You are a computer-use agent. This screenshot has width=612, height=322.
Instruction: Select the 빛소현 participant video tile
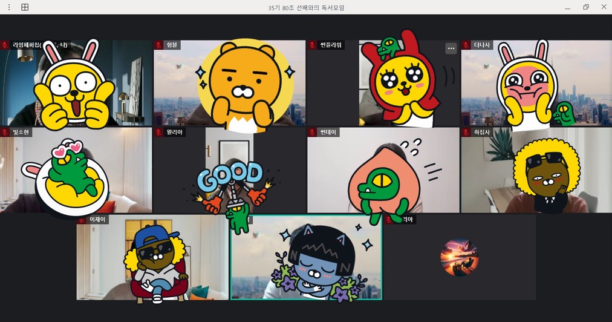[76, 170]
